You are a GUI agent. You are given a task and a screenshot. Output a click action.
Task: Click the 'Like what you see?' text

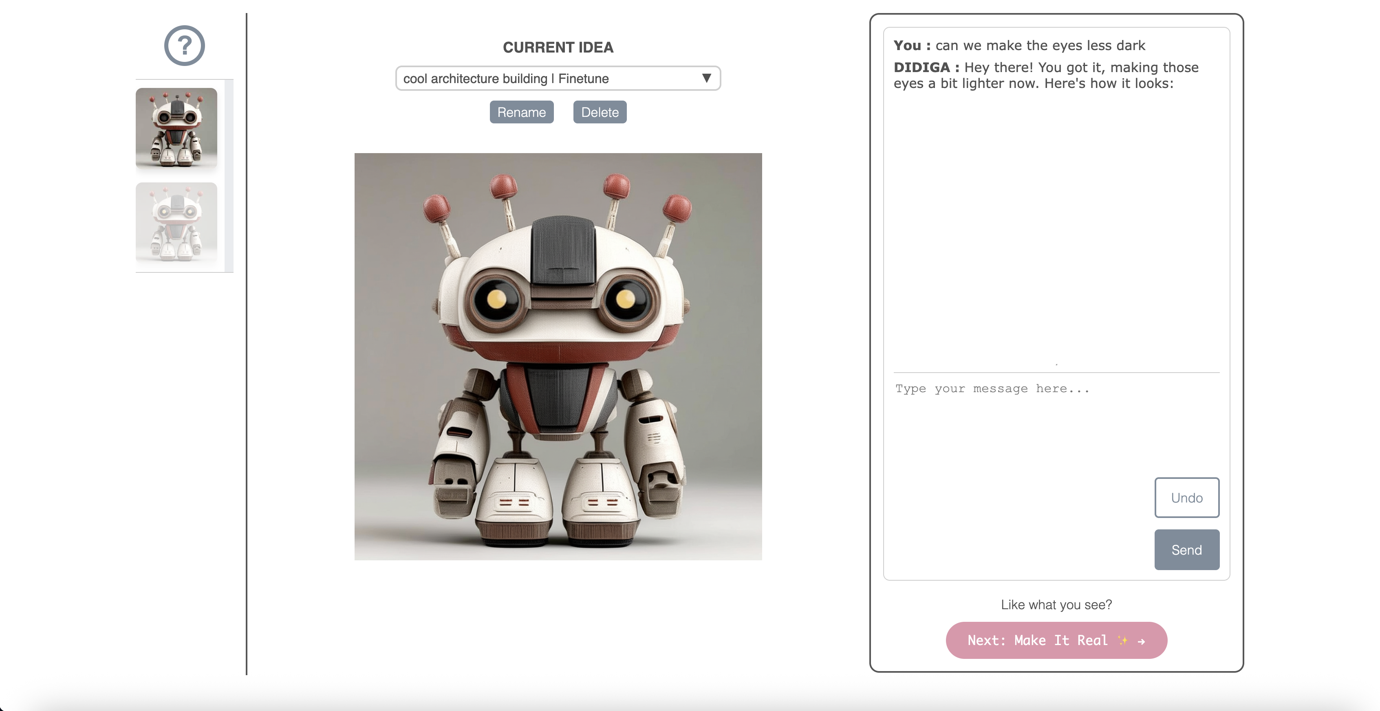click(1056, 604)
